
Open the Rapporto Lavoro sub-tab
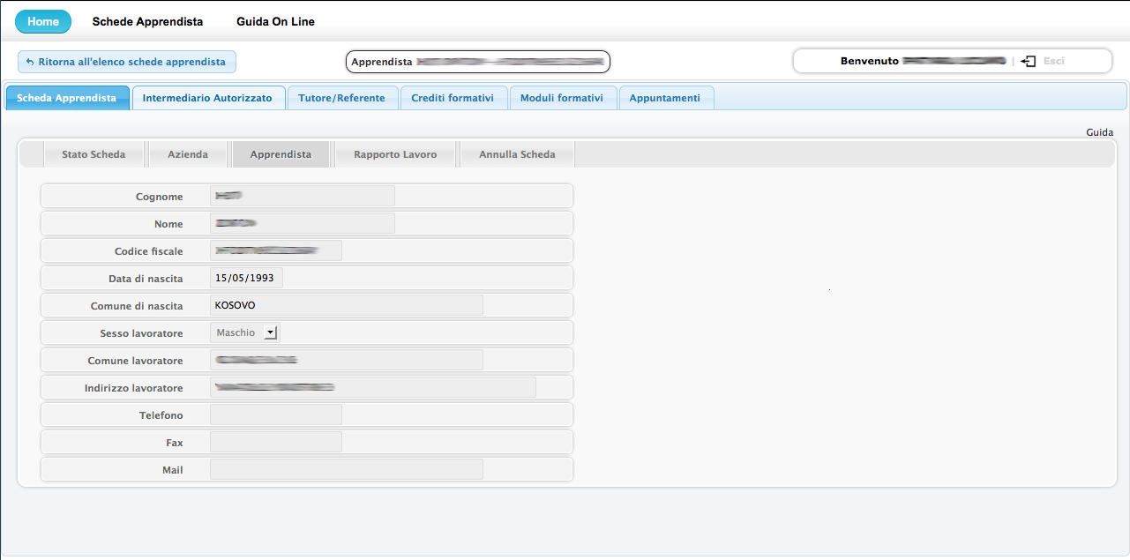(x=395, y=154)
